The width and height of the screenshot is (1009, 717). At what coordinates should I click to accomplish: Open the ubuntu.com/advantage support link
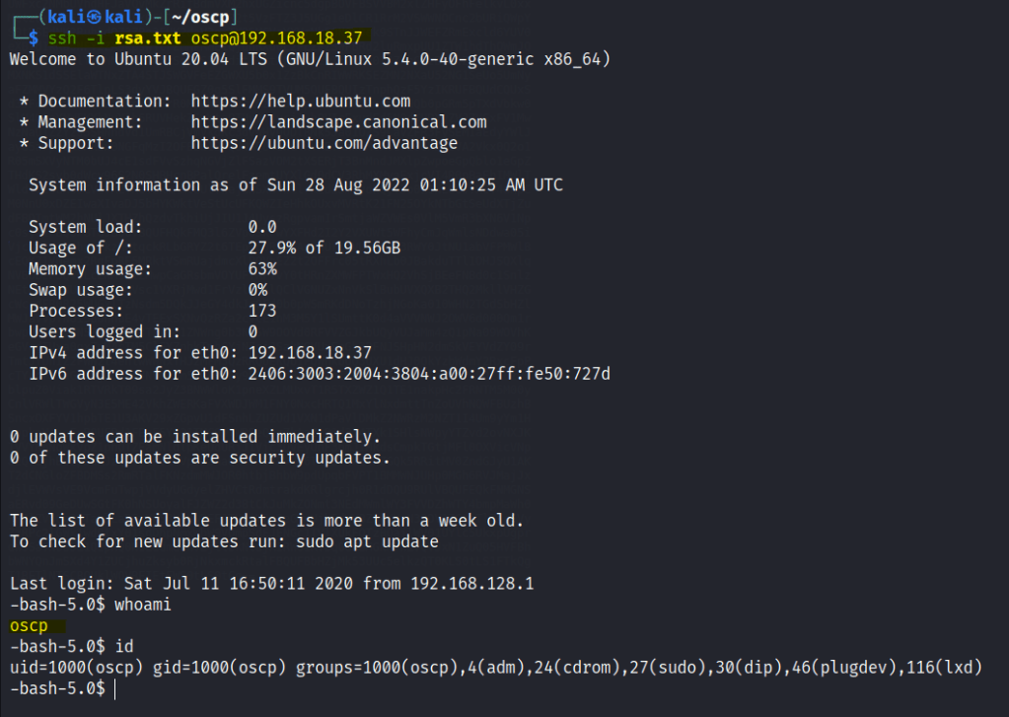[324, 143]
